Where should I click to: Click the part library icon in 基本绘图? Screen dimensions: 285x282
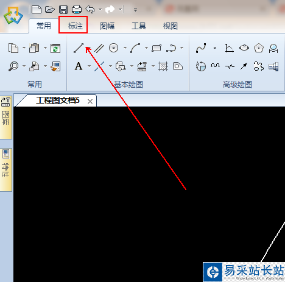142,66
